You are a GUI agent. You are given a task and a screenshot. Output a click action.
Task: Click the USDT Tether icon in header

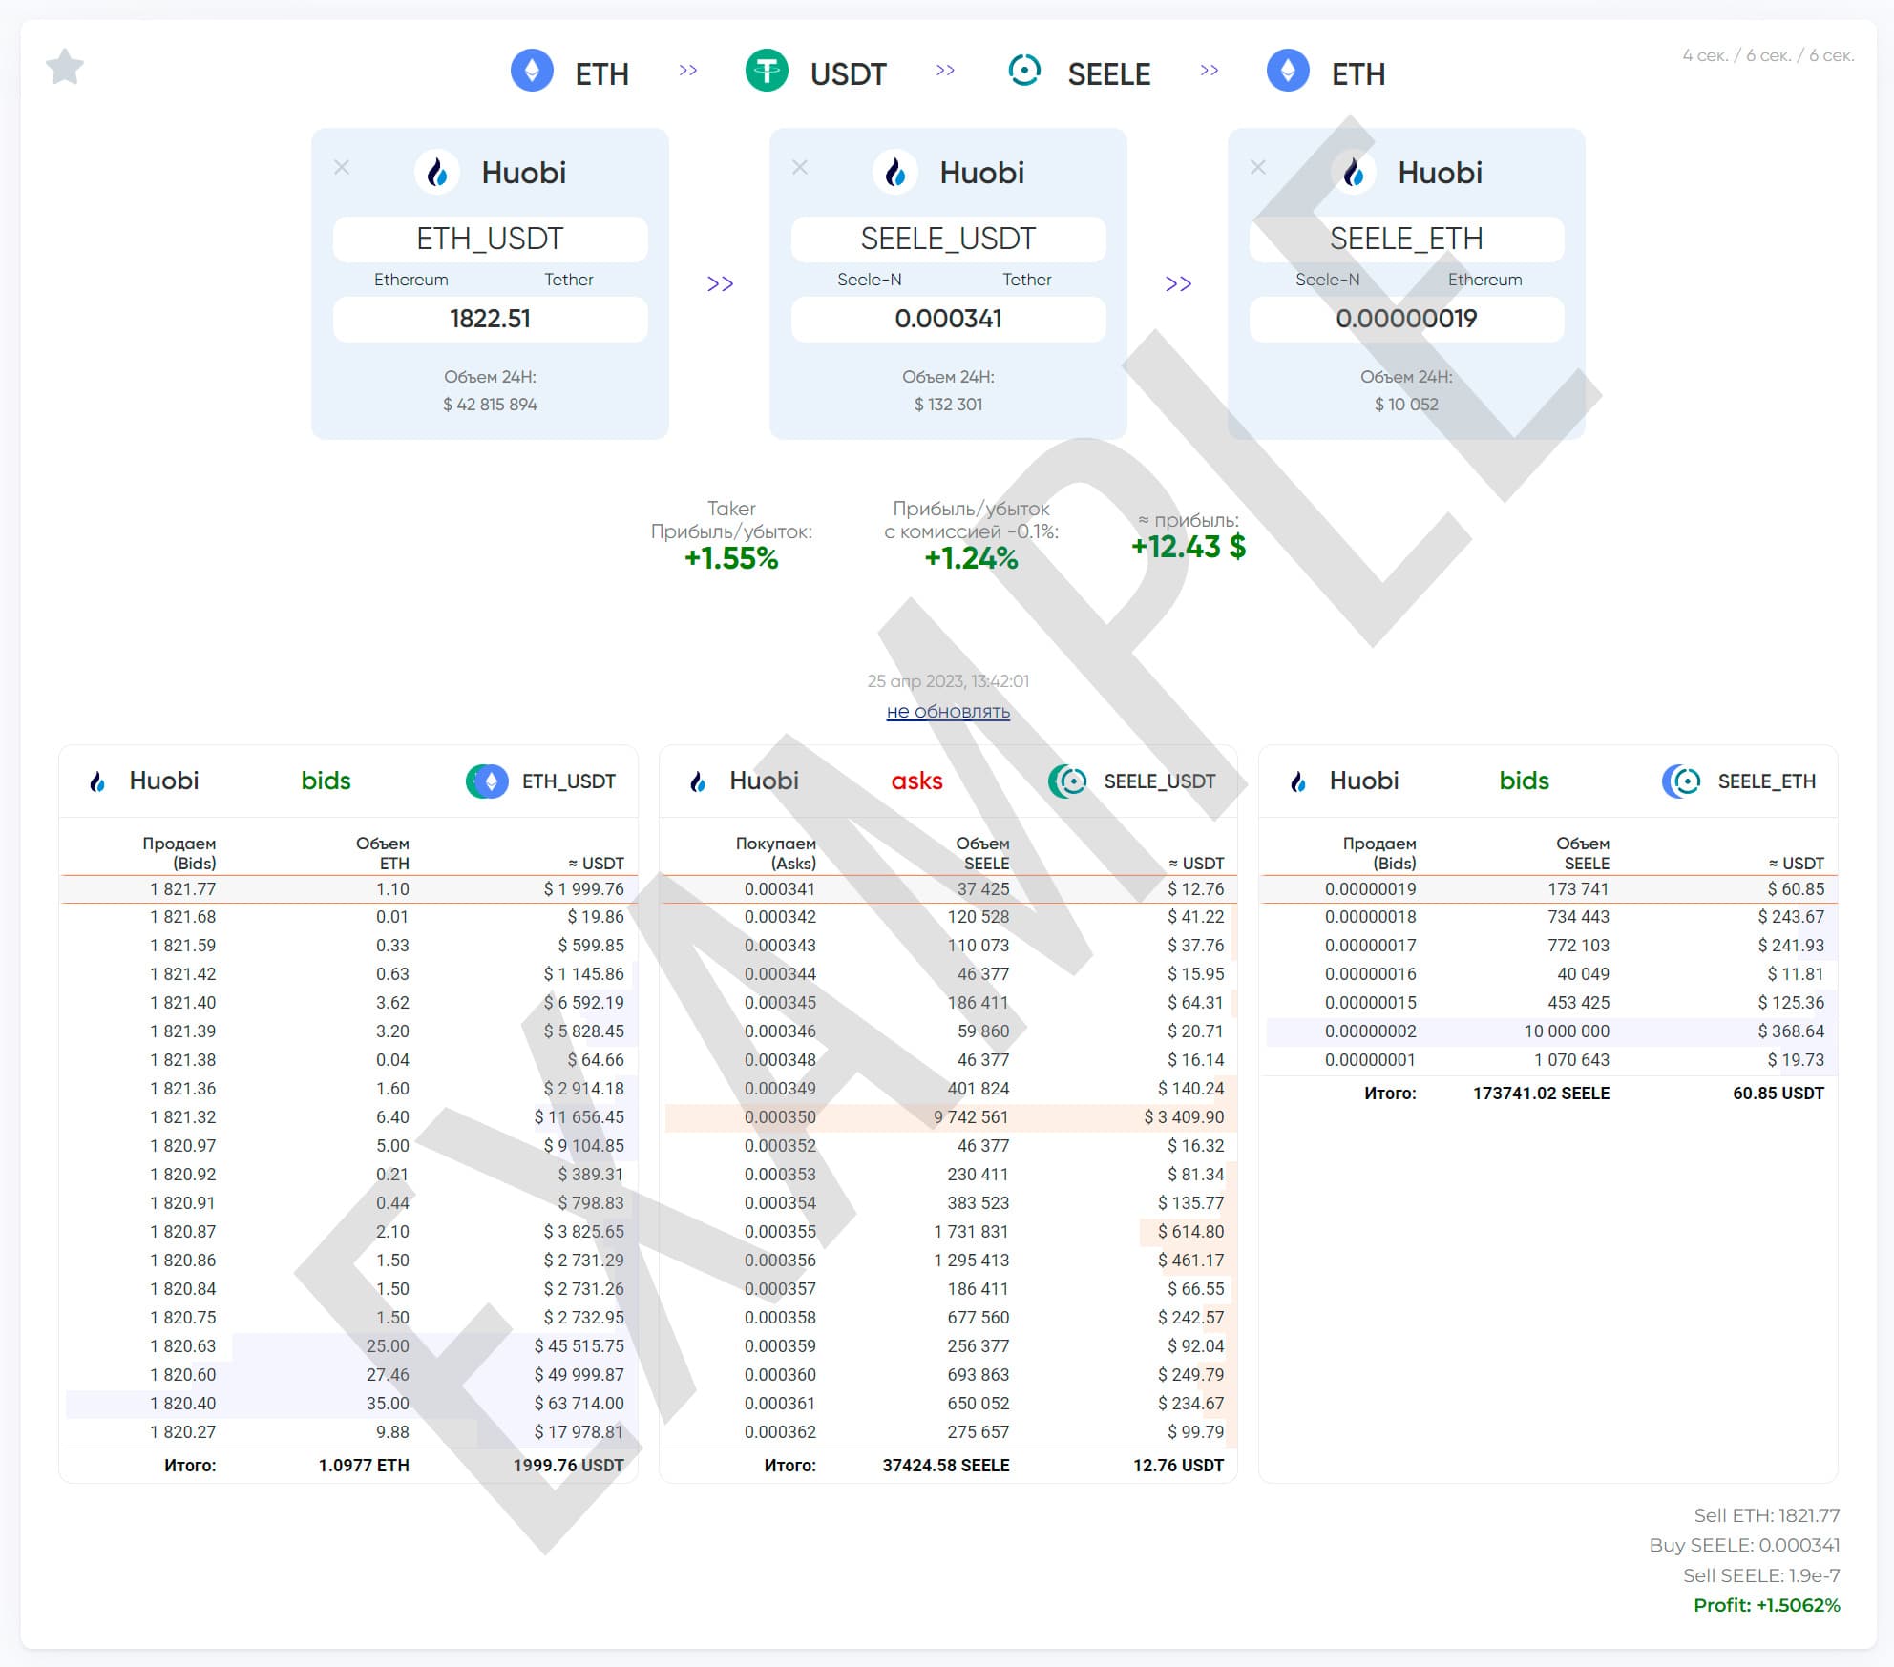[x=767, y=71]
